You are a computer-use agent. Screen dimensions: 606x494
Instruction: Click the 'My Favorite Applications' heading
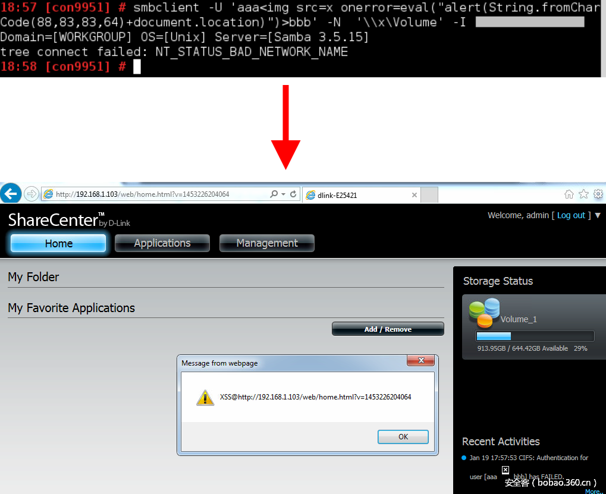point(71,308)
